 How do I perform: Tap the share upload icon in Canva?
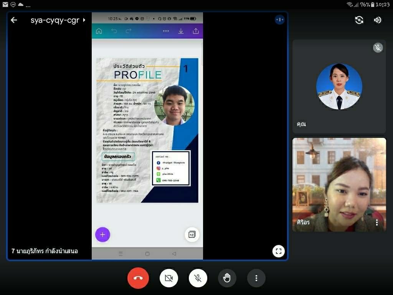tap(196, 31)
